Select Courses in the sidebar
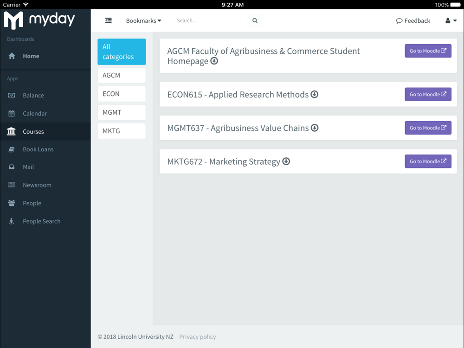Viewport: 464px width, 348px height. click(45, 131)
